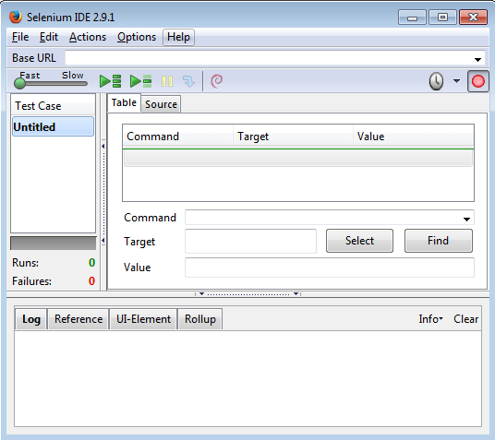Open the Reference tab

coord(78,319)
